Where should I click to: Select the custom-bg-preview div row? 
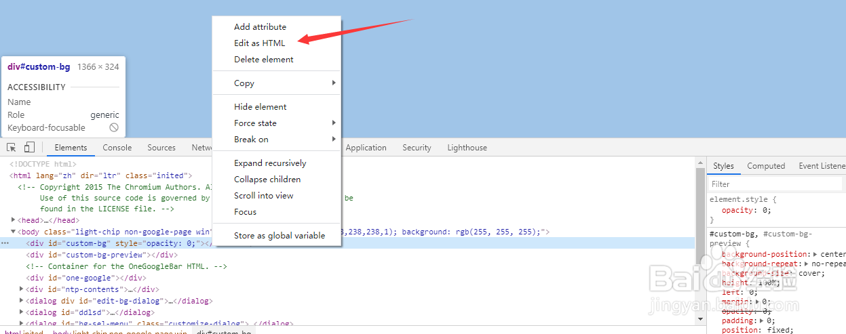tap(347, 255)
